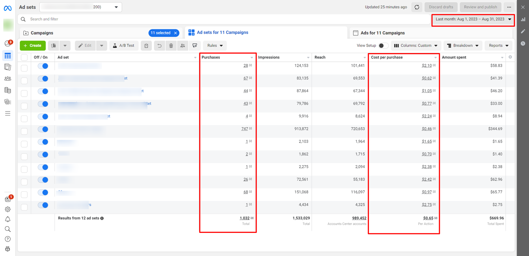Open the Rules dropdown
Image resolution: width=529 pixels, height=256 pixels.
[215, 46]
